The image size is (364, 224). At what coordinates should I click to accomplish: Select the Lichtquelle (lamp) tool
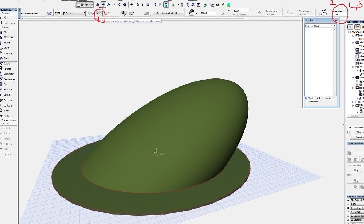pos(8,105)
